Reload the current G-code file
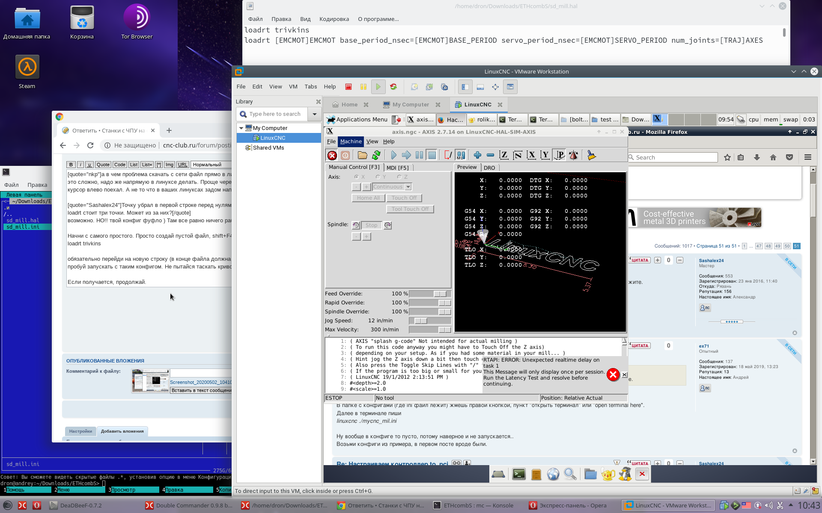 [376, 156]
